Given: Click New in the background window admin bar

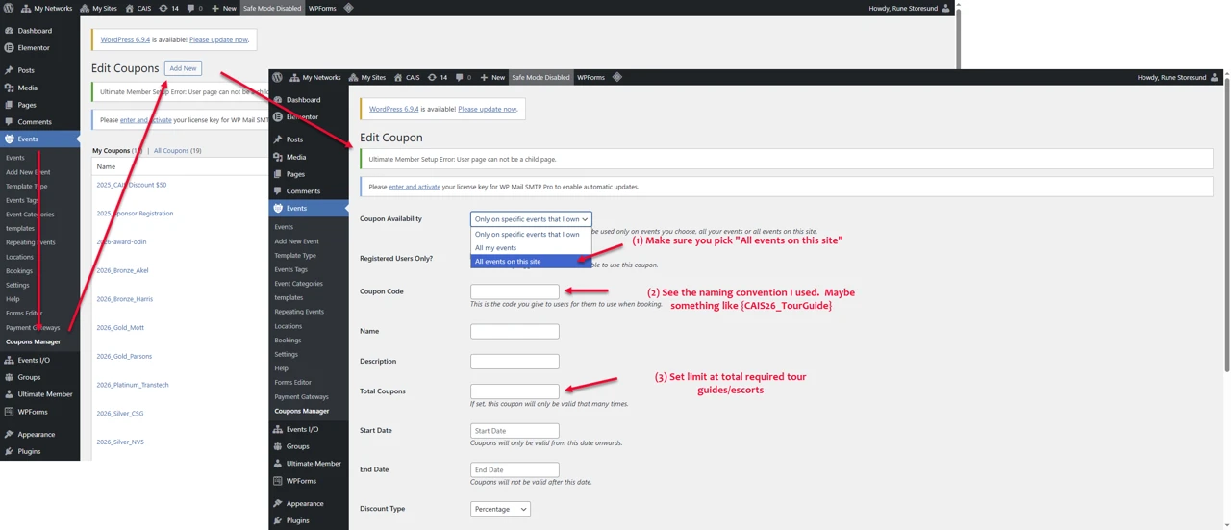Looking at the screenshot, I should pos(223,8).
